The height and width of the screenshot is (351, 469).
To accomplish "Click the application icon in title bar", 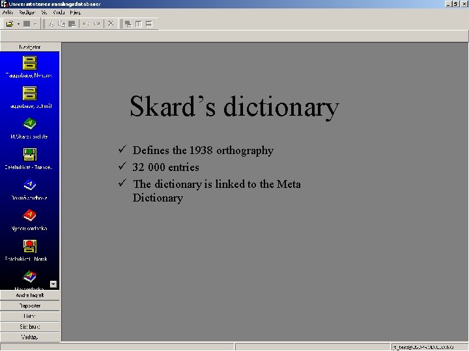I will (x=4, y=4).
